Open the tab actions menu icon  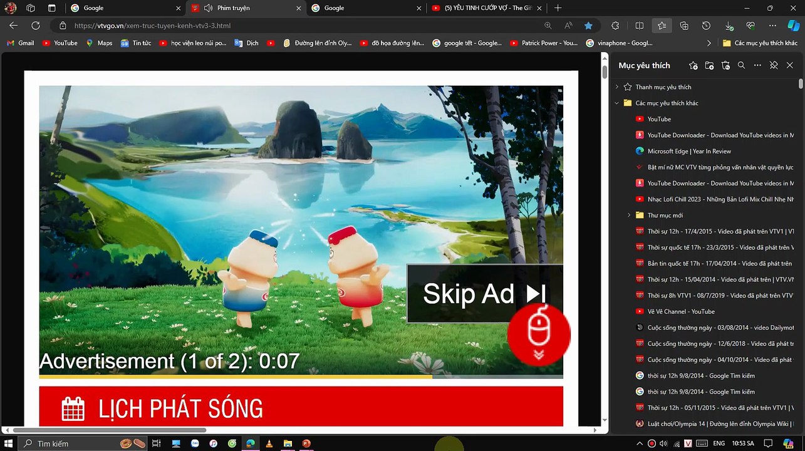52,8
